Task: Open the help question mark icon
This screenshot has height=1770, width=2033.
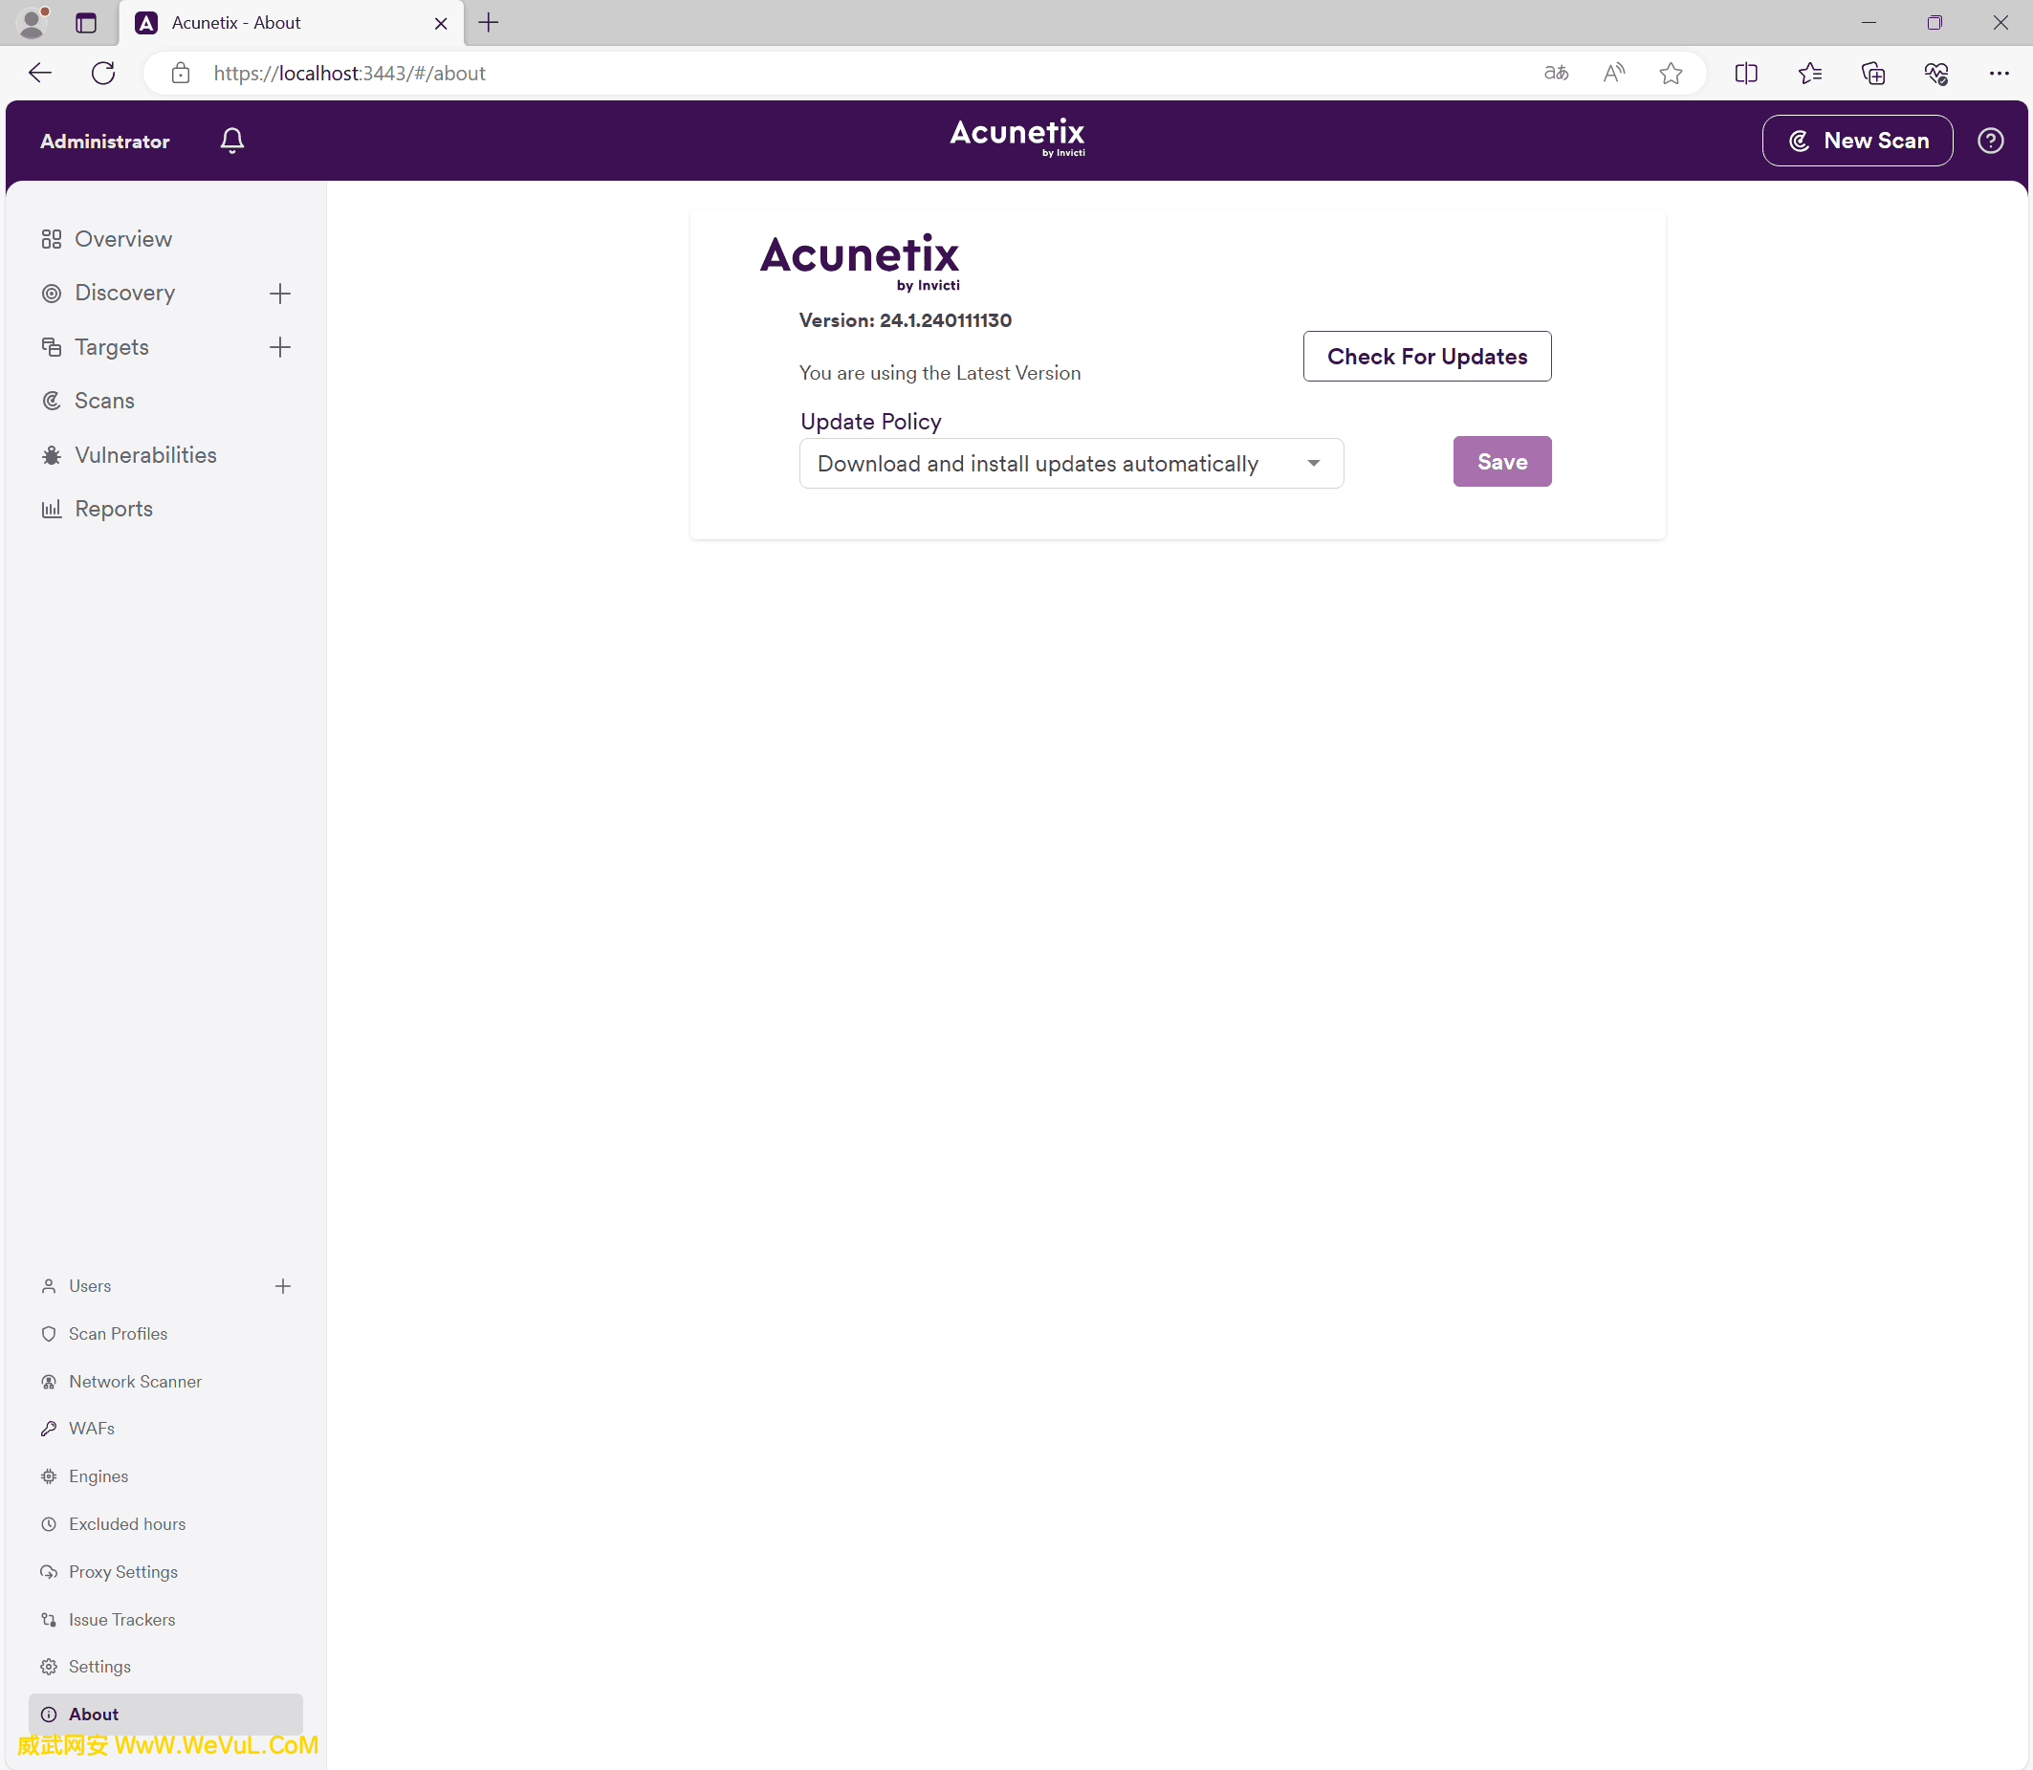Action: click(x=1990, y=141)
